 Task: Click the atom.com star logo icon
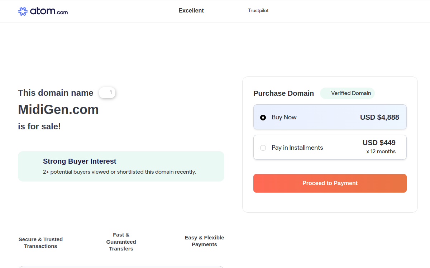[x=23, y=11]
